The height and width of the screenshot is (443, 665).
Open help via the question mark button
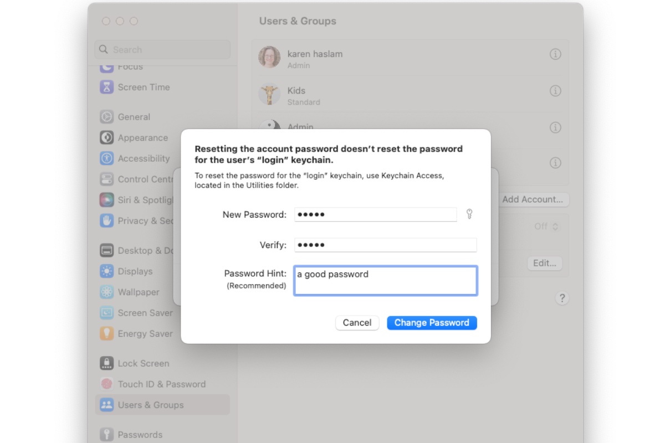coord(562,298)
